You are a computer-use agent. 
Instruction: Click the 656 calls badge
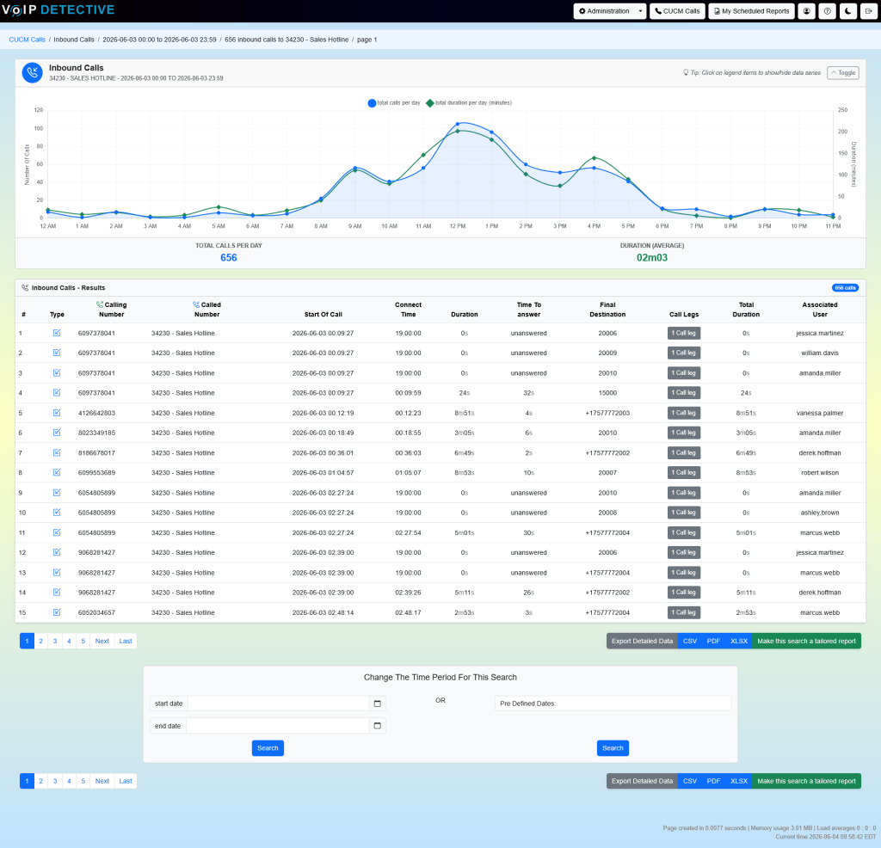(x=845, y=287)
